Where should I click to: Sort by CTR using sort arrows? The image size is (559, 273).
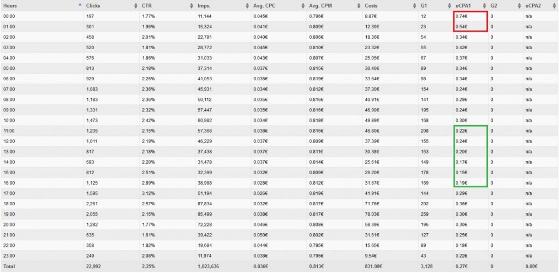point(192,6)
